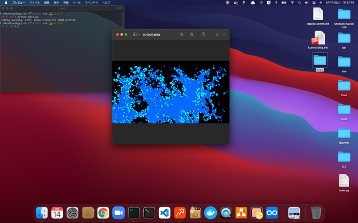
Task: Open the 表示 menu
Action: coord(56,3)
